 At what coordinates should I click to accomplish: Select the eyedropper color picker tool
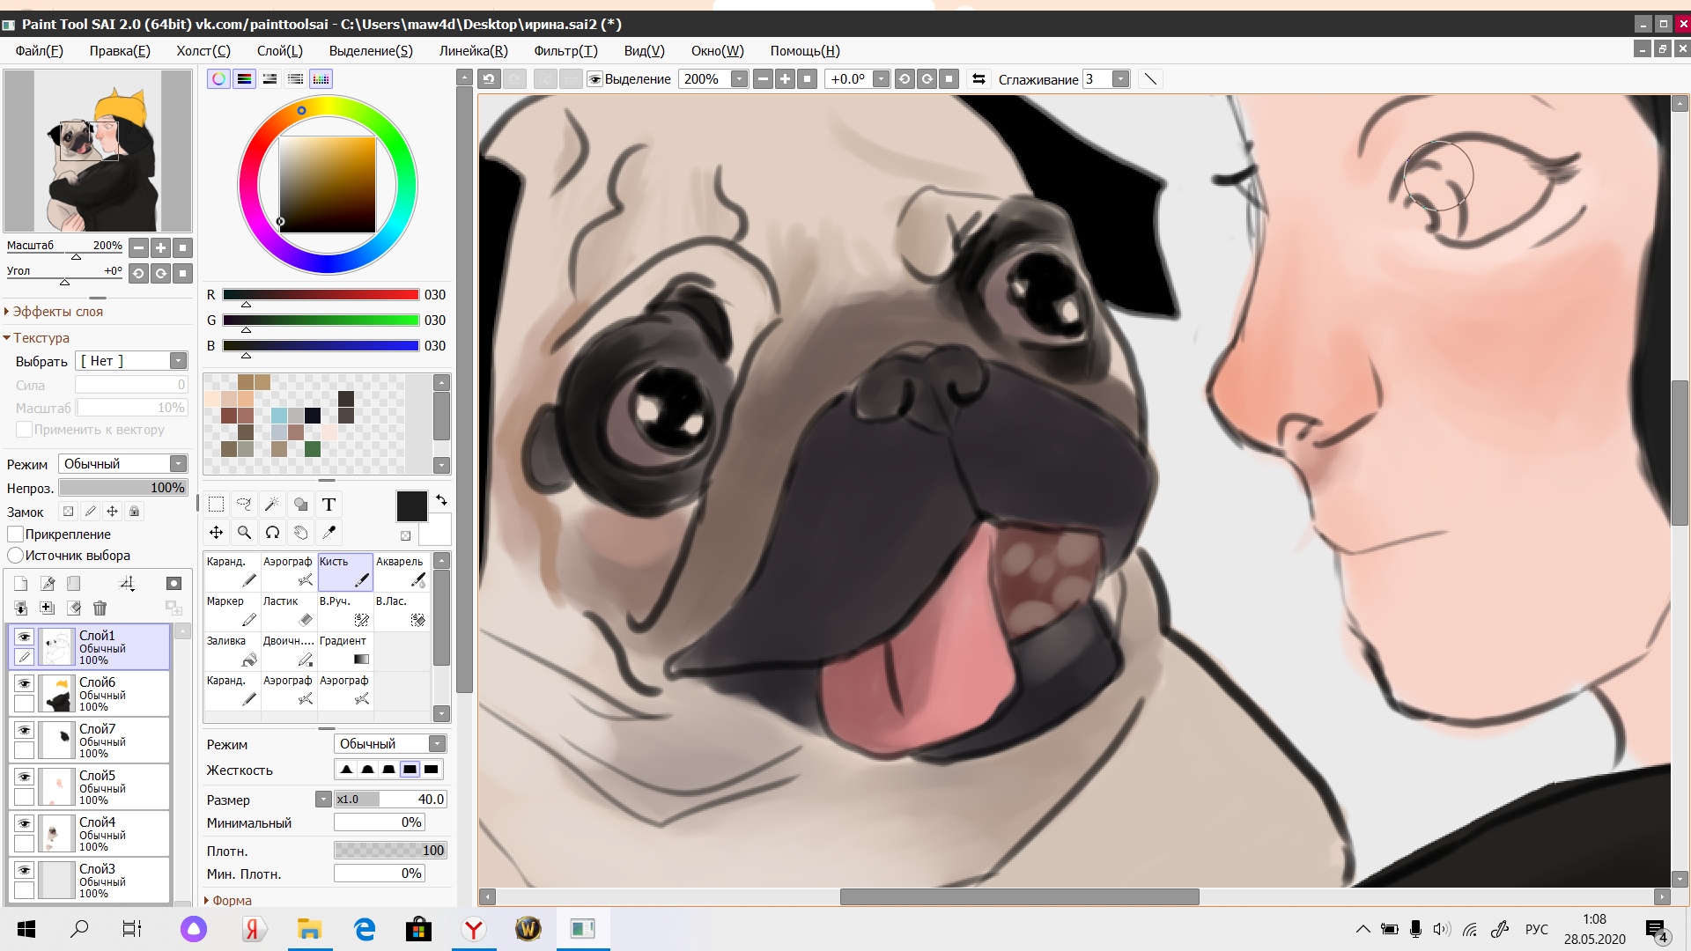329,532
